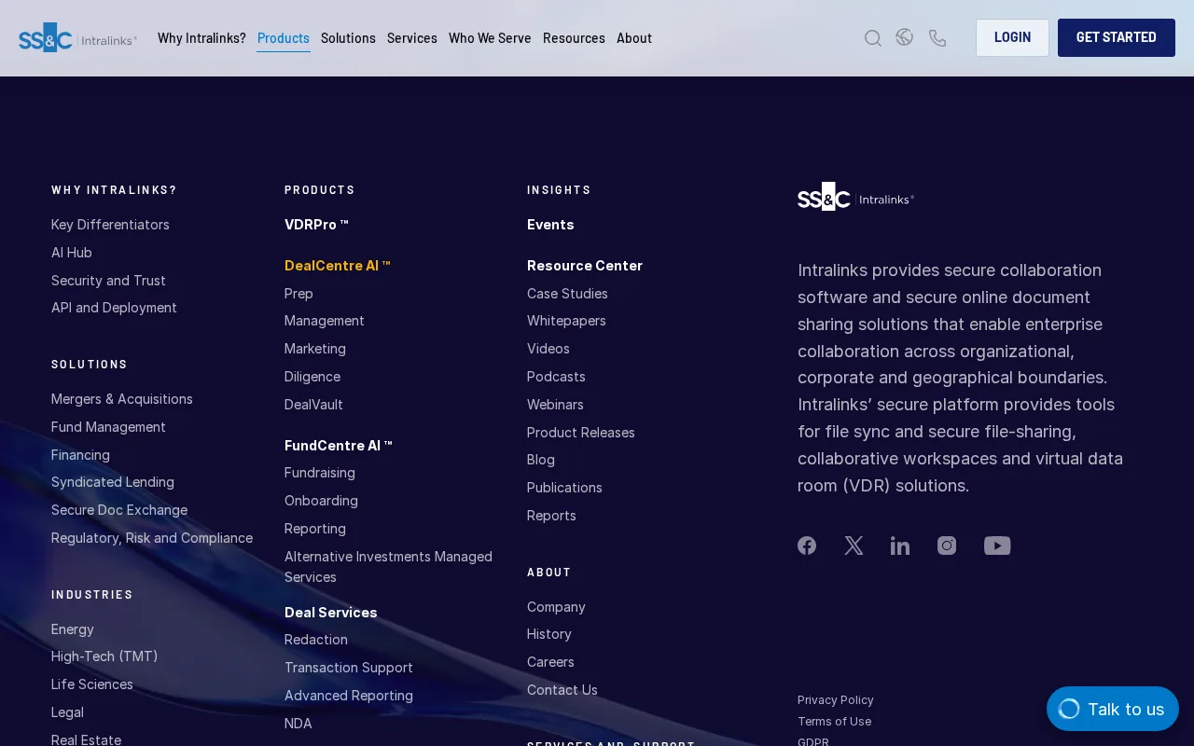The height and width of the screenshot is (746, 1194).
Task: Open the DealCentre AI link
Action: pos(338,266)
